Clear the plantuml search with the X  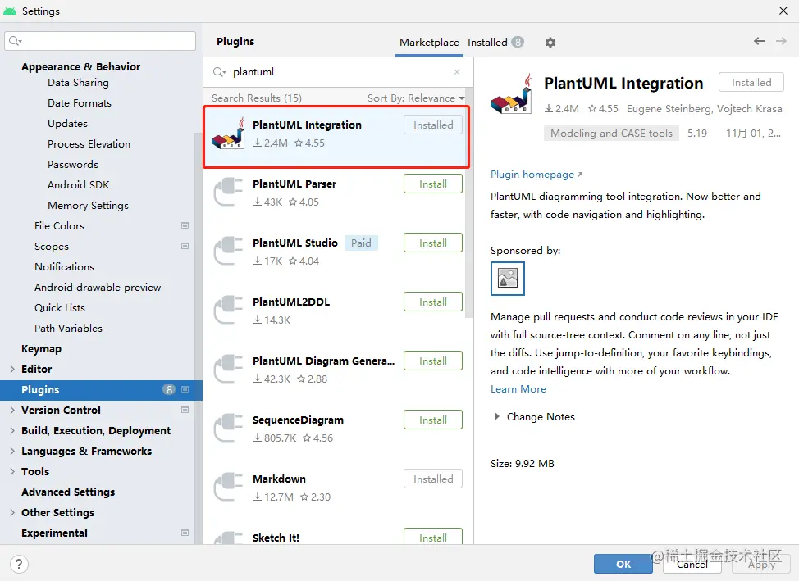click(x=457, y=72)
